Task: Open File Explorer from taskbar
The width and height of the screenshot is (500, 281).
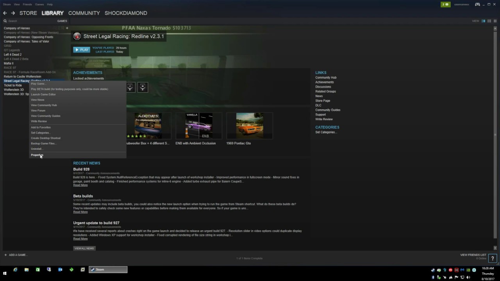Action: 27,269
